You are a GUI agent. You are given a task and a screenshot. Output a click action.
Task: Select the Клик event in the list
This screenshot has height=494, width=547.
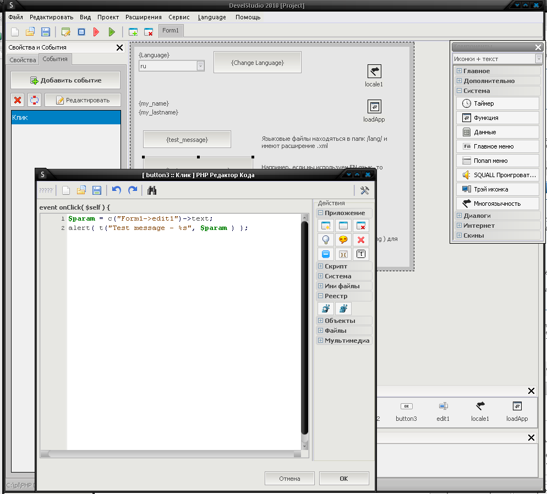[66, 118]
